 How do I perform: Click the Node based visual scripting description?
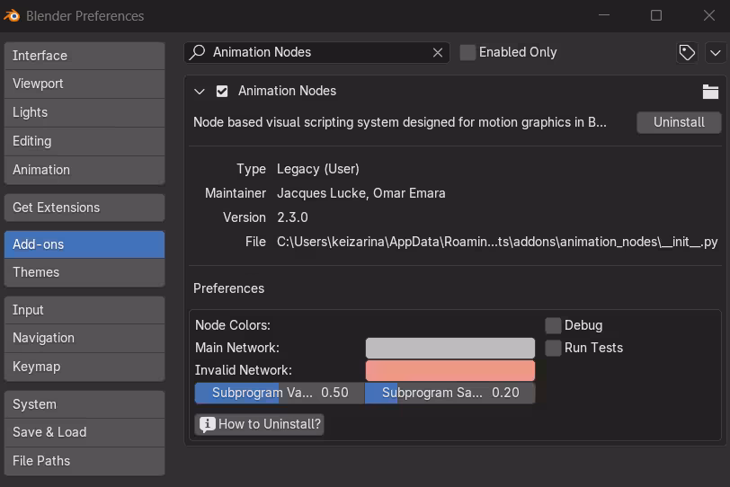tap(400, 122)
